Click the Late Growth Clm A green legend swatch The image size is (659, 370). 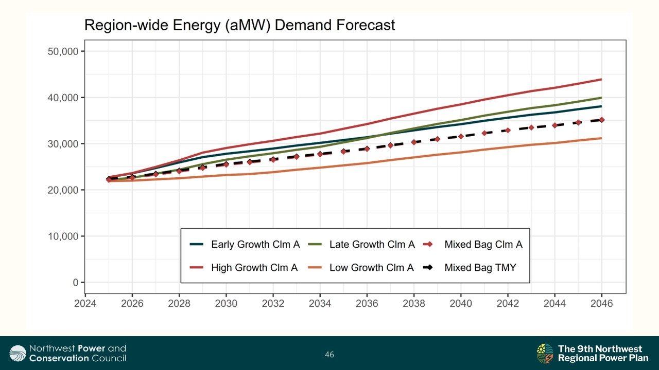315,245
